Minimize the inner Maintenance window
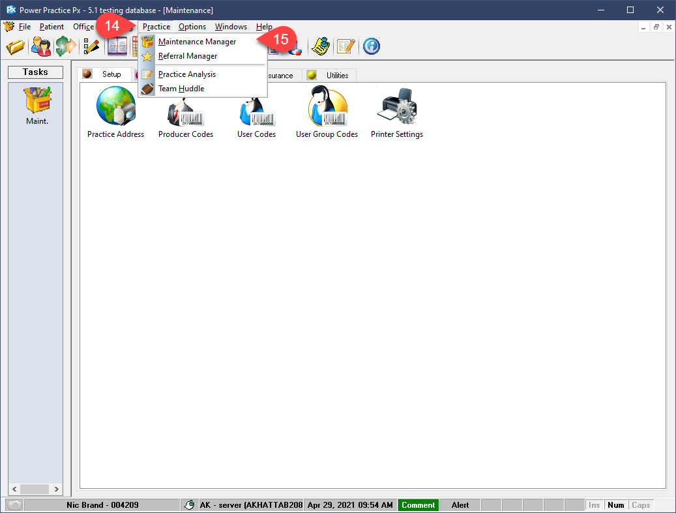 tap(643, 27)
